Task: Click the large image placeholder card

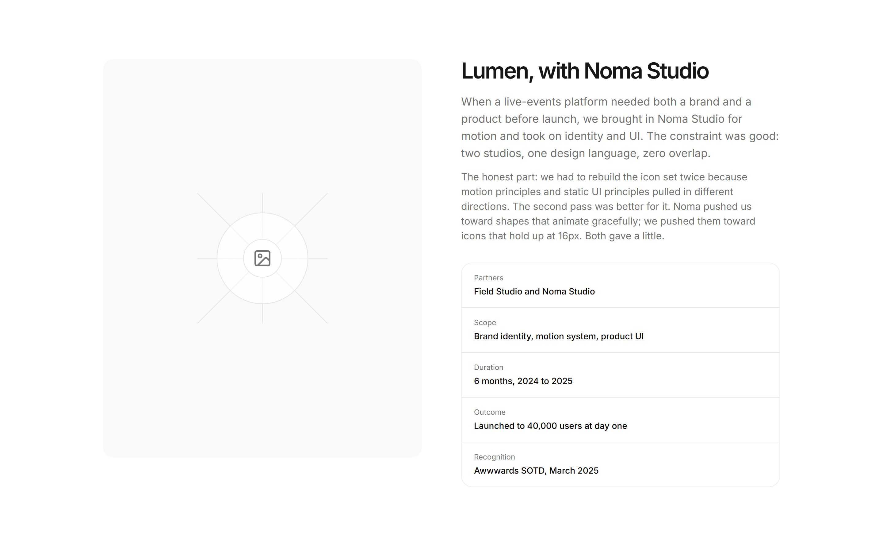Action: [x=262, y=258]
